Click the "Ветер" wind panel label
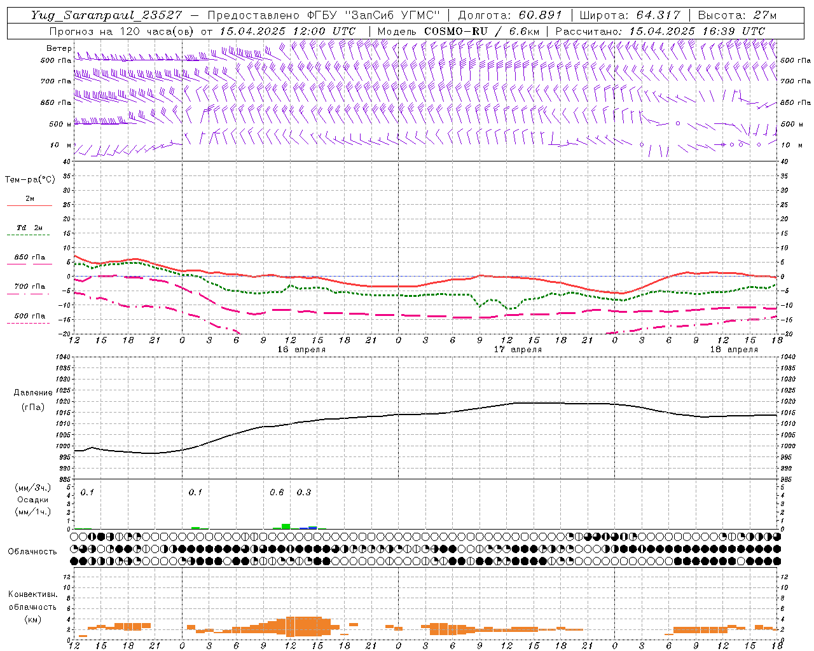Image resolution: width=814 pixels, height=651 pixels. tap(59, 48)
